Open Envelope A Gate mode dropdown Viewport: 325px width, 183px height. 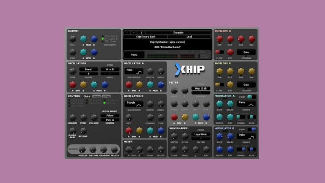click(246, 51)
